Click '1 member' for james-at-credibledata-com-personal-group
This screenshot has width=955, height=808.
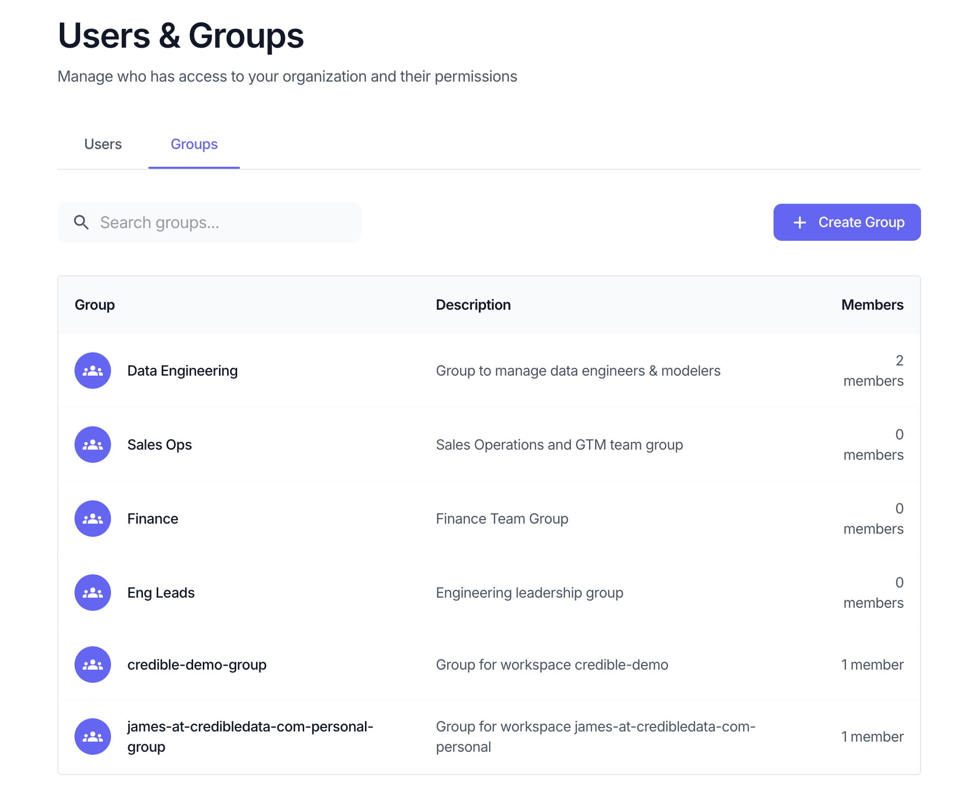(x=872, y=737)
